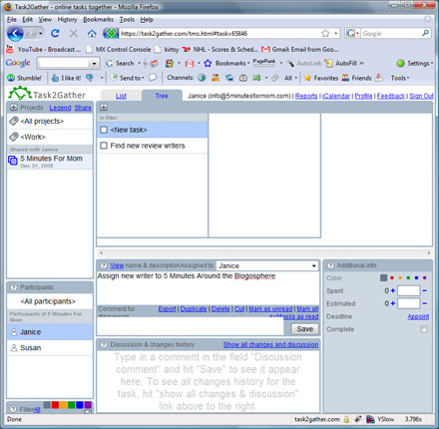
Task: Click the Gmail icon in Google toolbar
Action: pos(190,63)
